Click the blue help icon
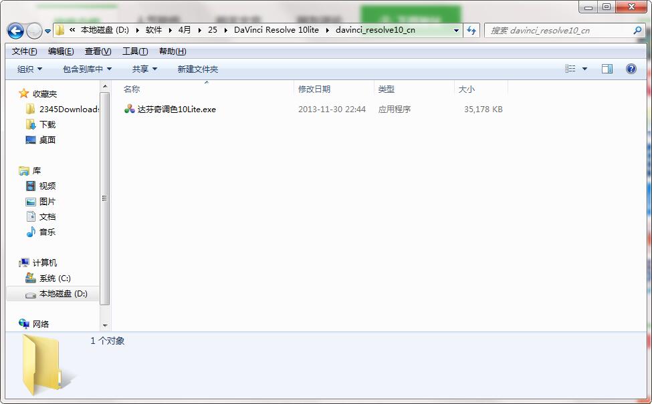 631,69
